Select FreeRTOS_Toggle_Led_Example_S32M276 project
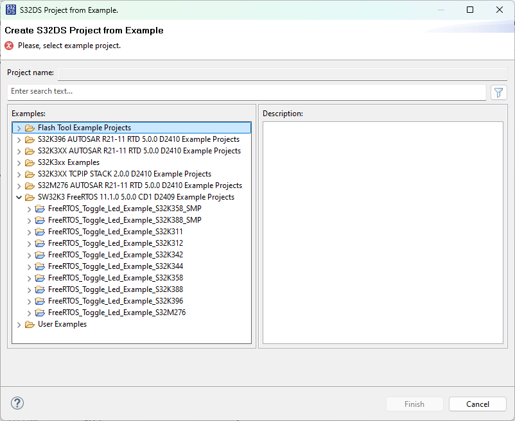Viewport: 515px width, 421px height. (116, 313)
